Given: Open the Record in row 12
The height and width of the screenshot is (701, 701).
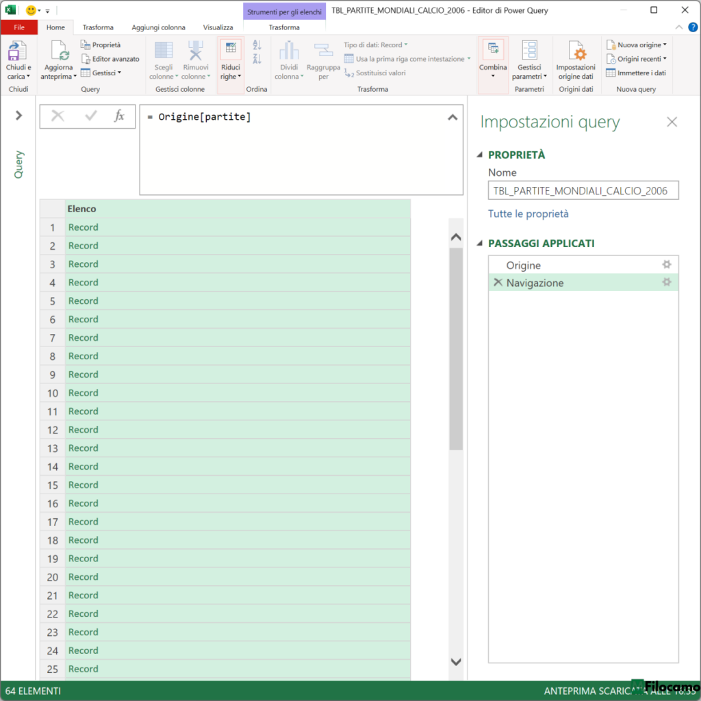Looking at the screenshot, I should pyautogui.click(x=83, y=430).
